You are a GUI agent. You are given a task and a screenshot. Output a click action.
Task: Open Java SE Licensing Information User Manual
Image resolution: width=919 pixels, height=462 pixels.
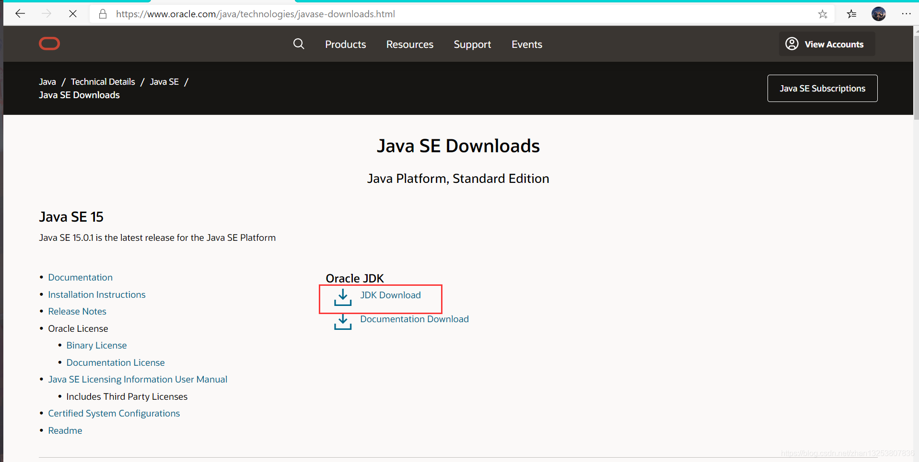coord(138,379)
